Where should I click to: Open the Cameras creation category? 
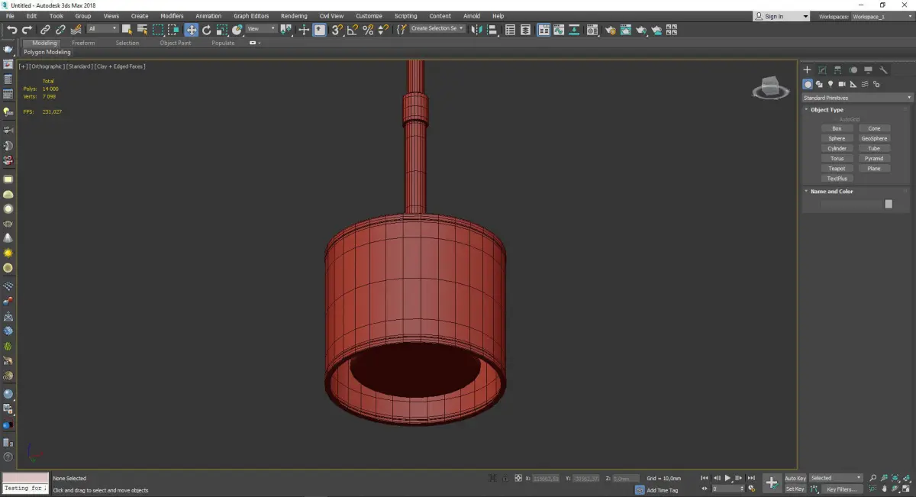click(x=842, y=84)
